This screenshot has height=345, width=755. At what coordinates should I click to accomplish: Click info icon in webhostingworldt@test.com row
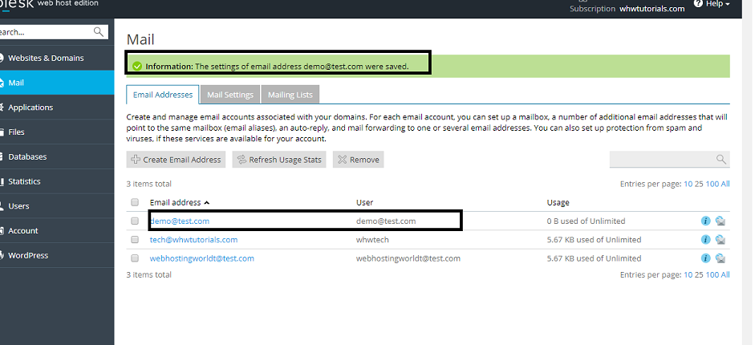click(x=706, y=258)
